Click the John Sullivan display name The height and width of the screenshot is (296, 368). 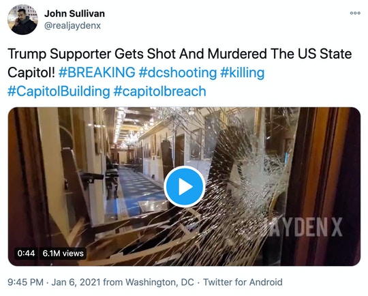(x=74, y=14)
